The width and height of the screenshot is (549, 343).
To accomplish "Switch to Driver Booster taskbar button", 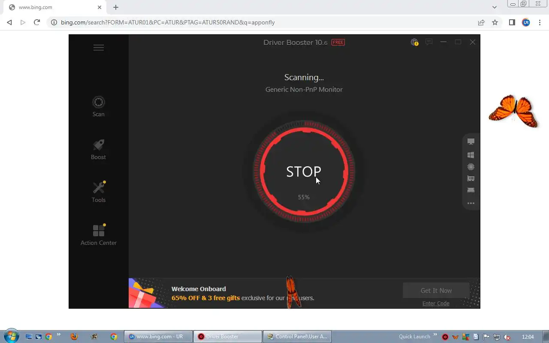I will tap(227, 337).
